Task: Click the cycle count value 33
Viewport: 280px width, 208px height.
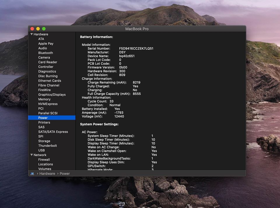Action: click(112, 101)
